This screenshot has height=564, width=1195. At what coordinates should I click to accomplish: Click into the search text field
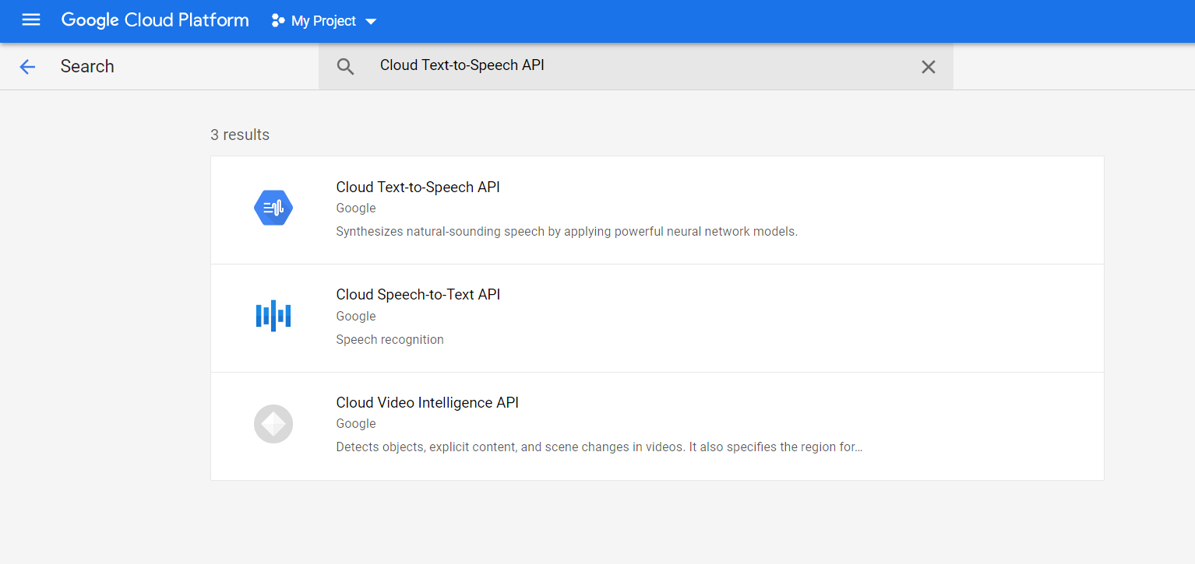(x=635, y=66)
